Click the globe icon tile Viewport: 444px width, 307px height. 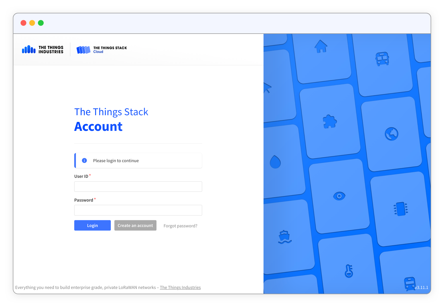391,134
